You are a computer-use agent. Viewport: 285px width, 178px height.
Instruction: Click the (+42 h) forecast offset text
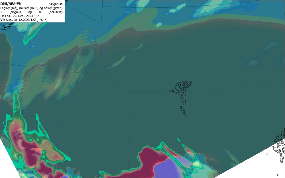pyautogui.click(x=42, y=20)
